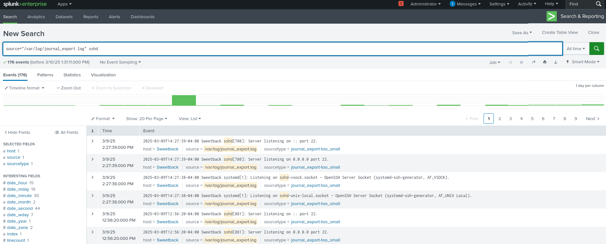This screenshot has width=606, height=244.
Task: Click the date_zone field
Action: pyautogui.click(x=18, y=227)
